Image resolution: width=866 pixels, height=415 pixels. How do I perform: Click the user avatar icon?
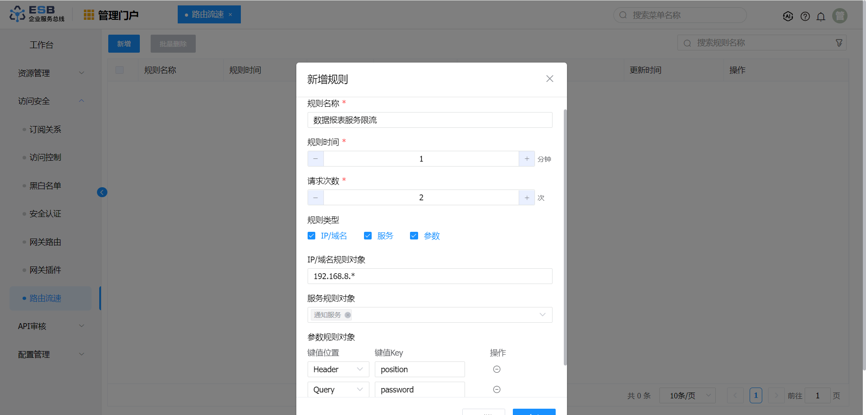[x=839, y=16]
